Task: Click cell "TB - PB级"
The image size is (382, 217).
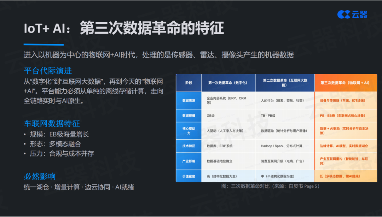Action: click(x=285, y=116)
